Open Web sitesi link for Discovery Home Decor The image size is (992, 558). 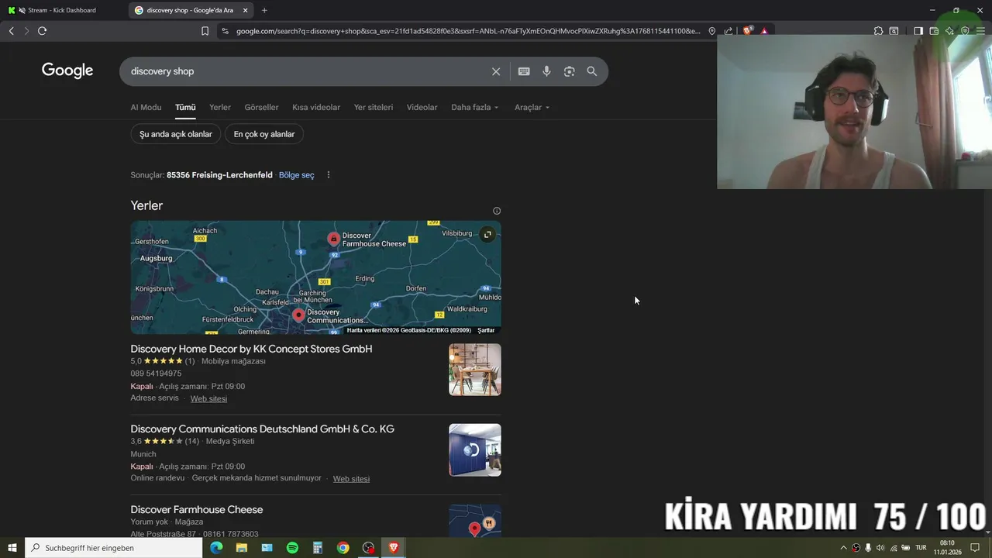[x=208, y=399]
